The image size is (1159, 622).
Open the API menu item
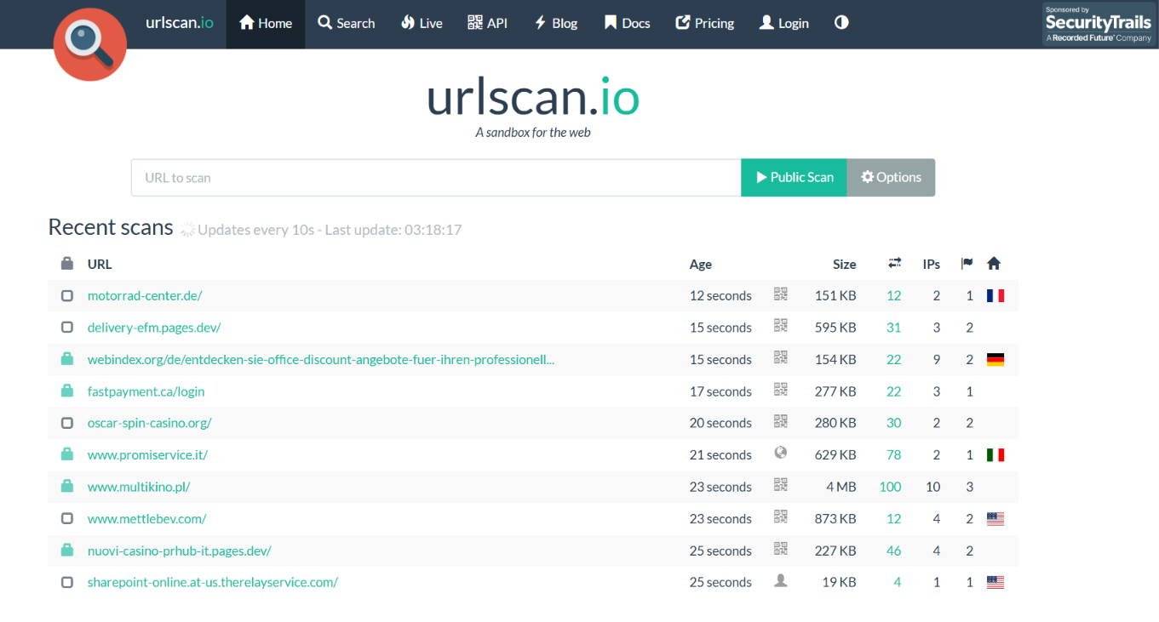pyautogui.click(x=487, y=24)
